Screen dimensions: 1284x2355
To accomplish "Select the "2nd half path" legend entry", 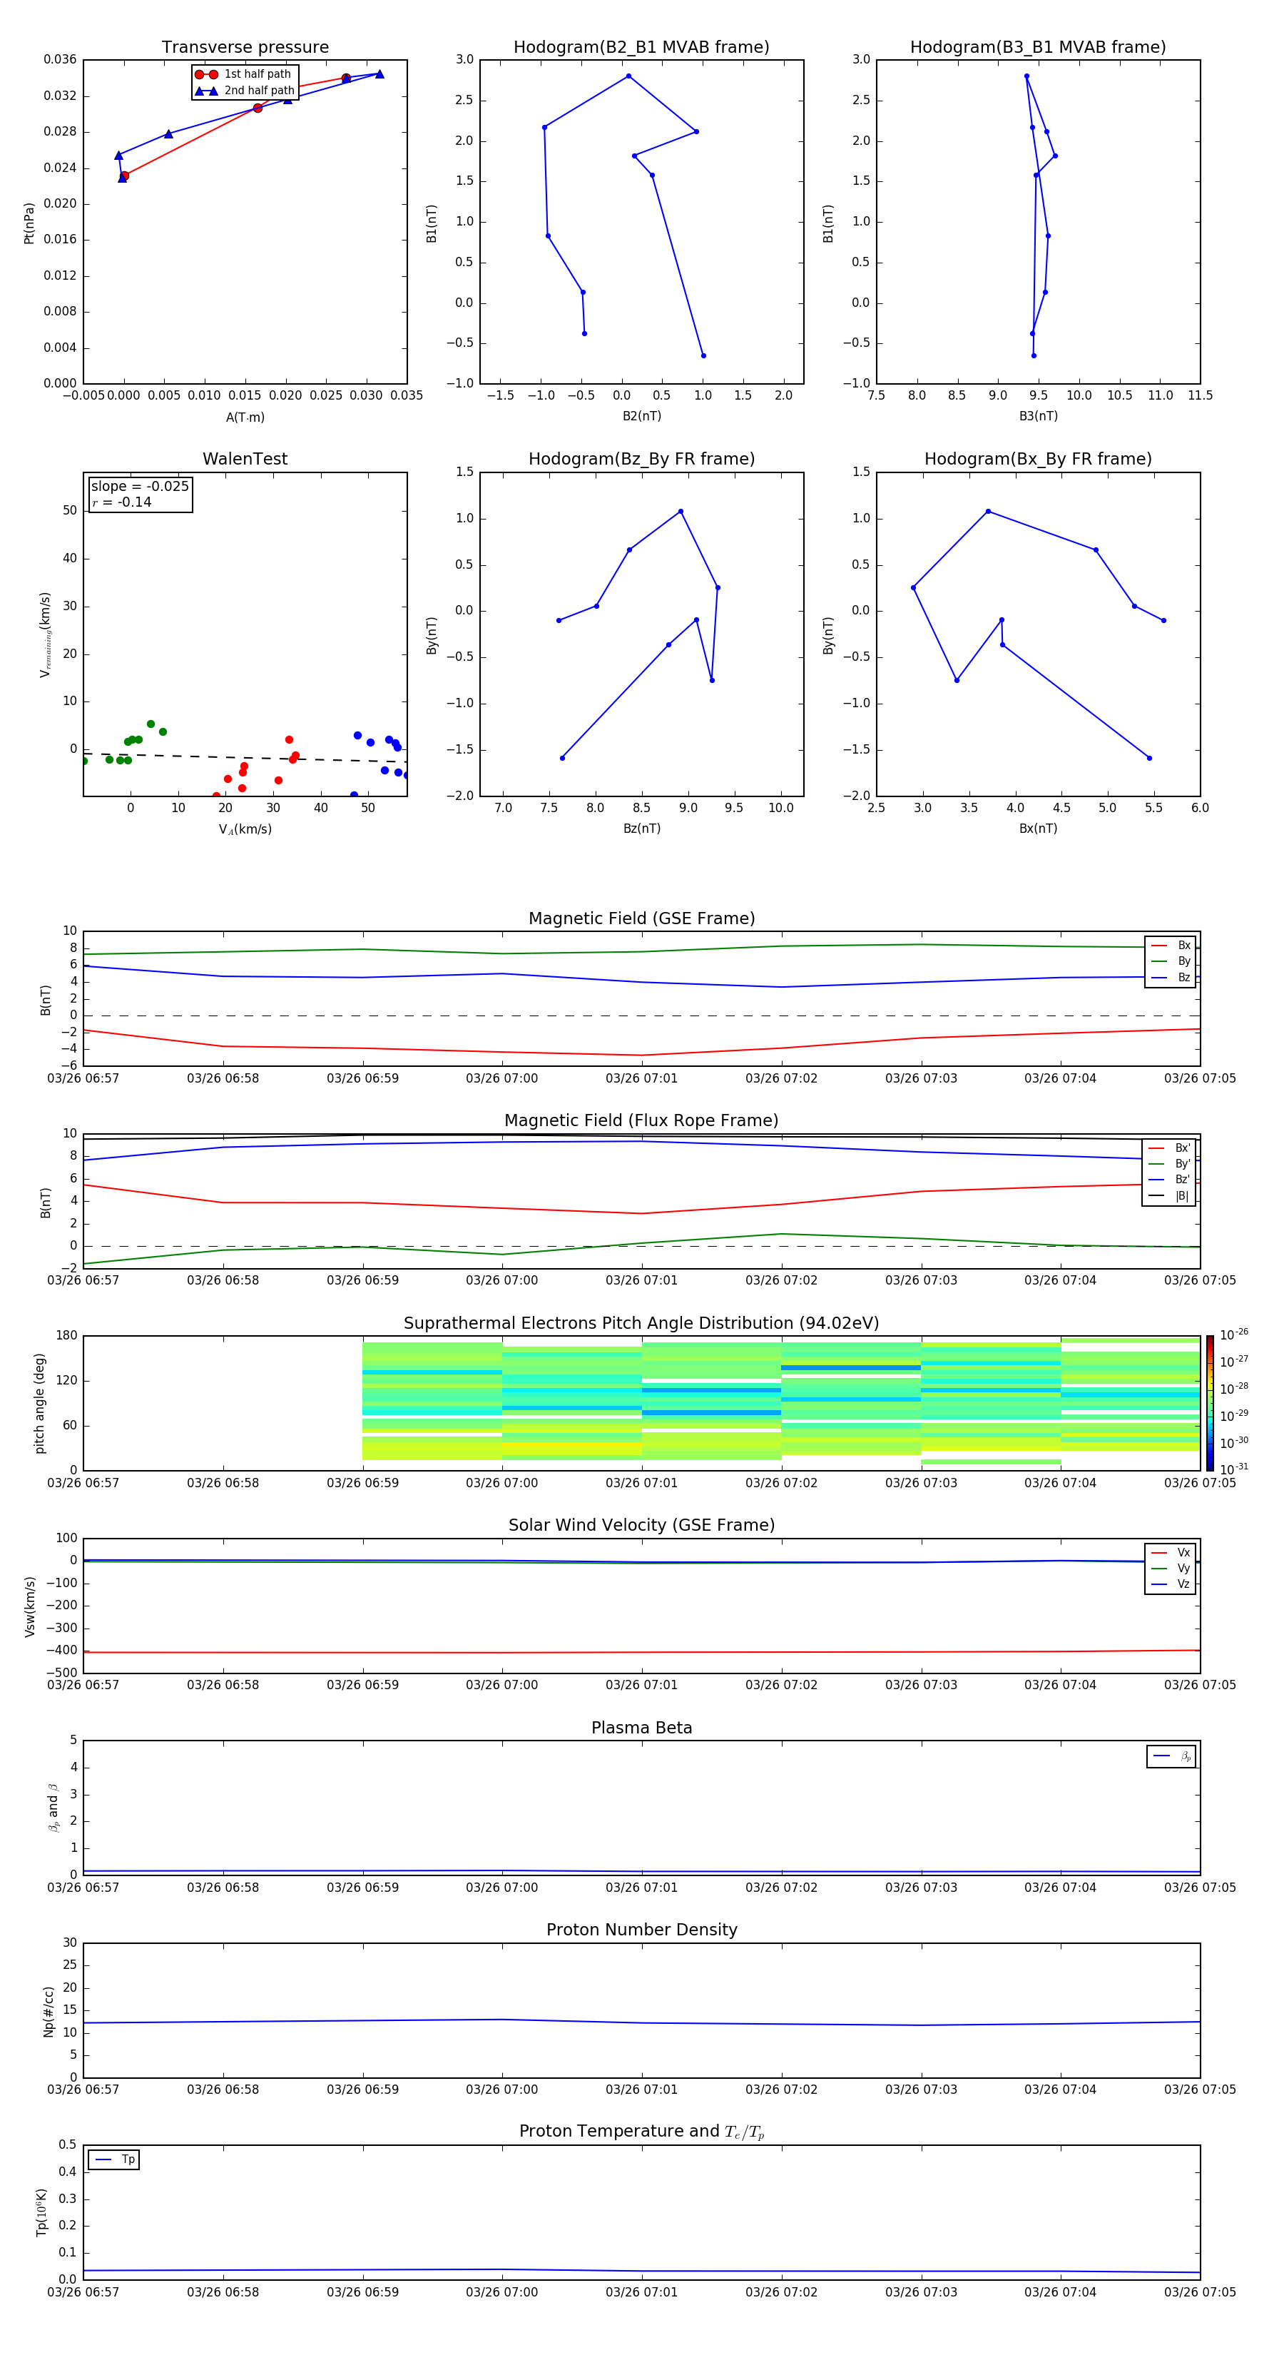I will coord(245,91).
